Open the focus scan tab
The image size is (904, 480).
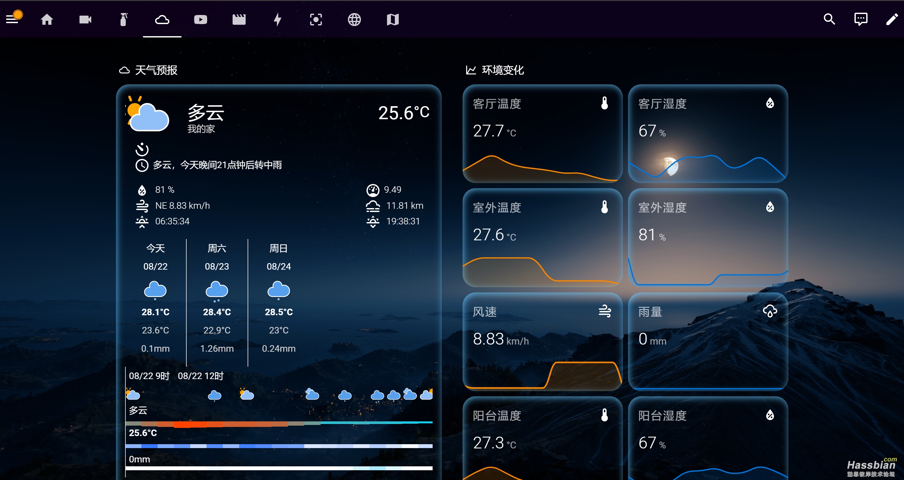[316, 19]
